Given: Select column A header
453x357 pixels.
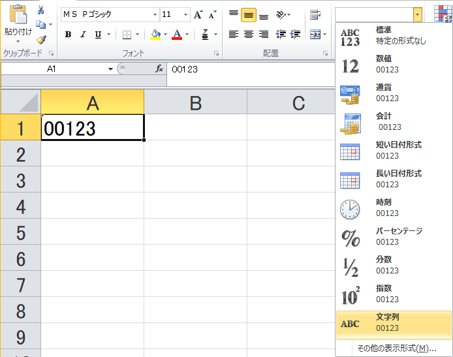Looking at the screenshot, I should point(93,102).
